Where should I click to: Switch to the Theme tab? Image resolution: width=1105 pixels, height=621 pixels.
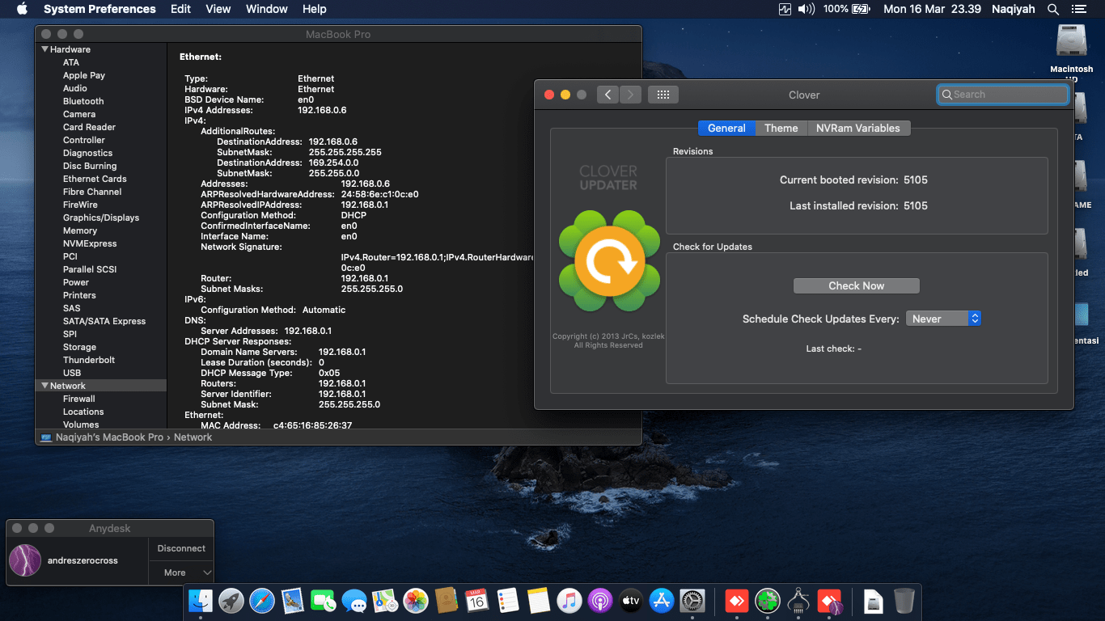[x=781, y=128]
